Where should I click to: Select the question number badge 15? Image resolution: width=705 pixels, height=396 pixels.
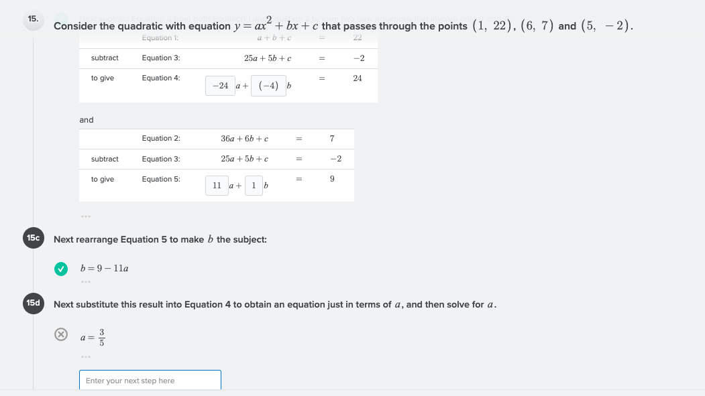point(32,20)
